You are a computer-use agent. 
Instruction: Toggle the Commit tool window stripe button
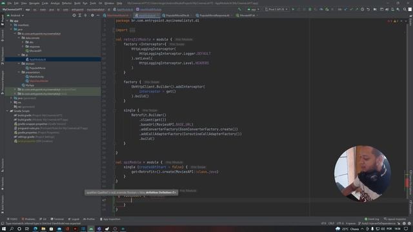pos(3,35)
